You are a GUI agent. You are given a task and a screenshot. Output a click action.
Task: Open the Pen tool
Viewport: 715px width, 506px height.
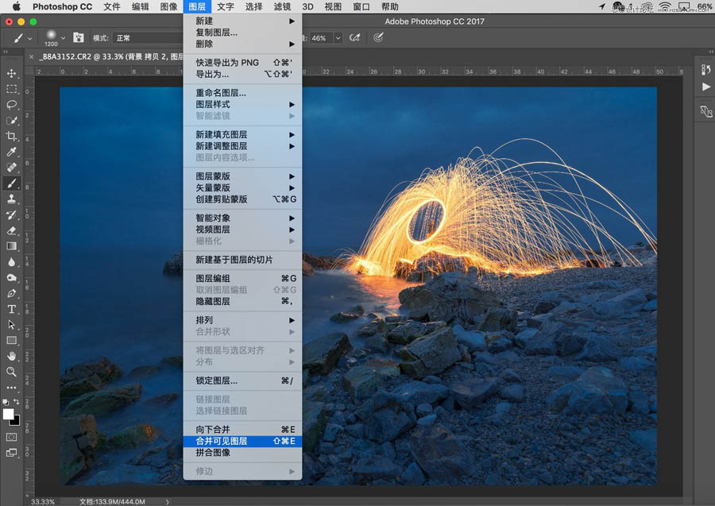click(x=12, y=294)
